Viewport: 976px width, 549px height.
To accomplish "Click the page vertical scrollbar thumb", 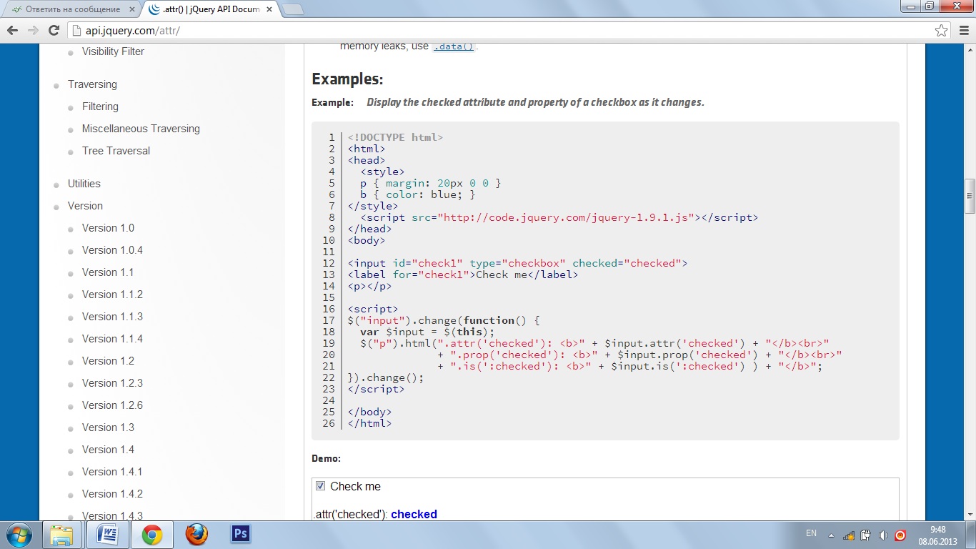I will click(x=970, y=197).
